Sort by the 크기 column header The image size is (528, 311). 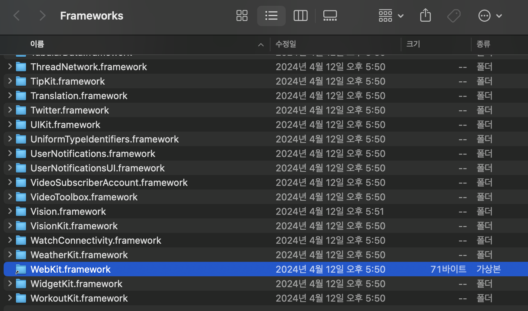(x=413, y=44)
